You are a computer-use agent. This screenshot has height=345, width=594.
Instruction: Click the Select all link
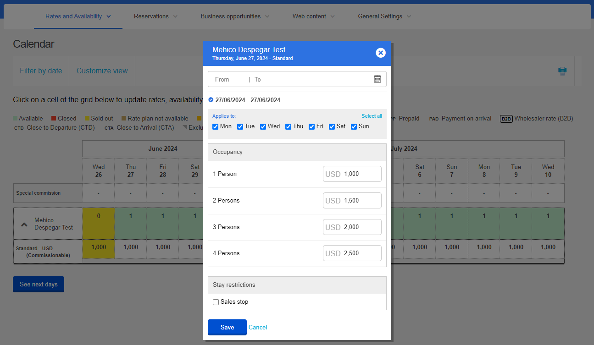(x=372, y=116)
